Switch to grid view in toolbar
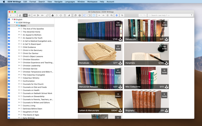Viewport: 202px width, 126px height. coord(26,15)
